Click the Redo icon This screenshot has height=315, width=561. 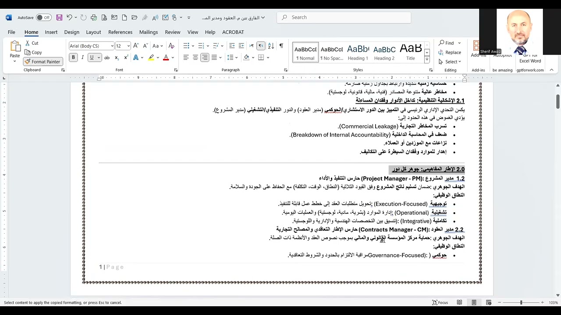pyautogui.click(x=83, y=17)
